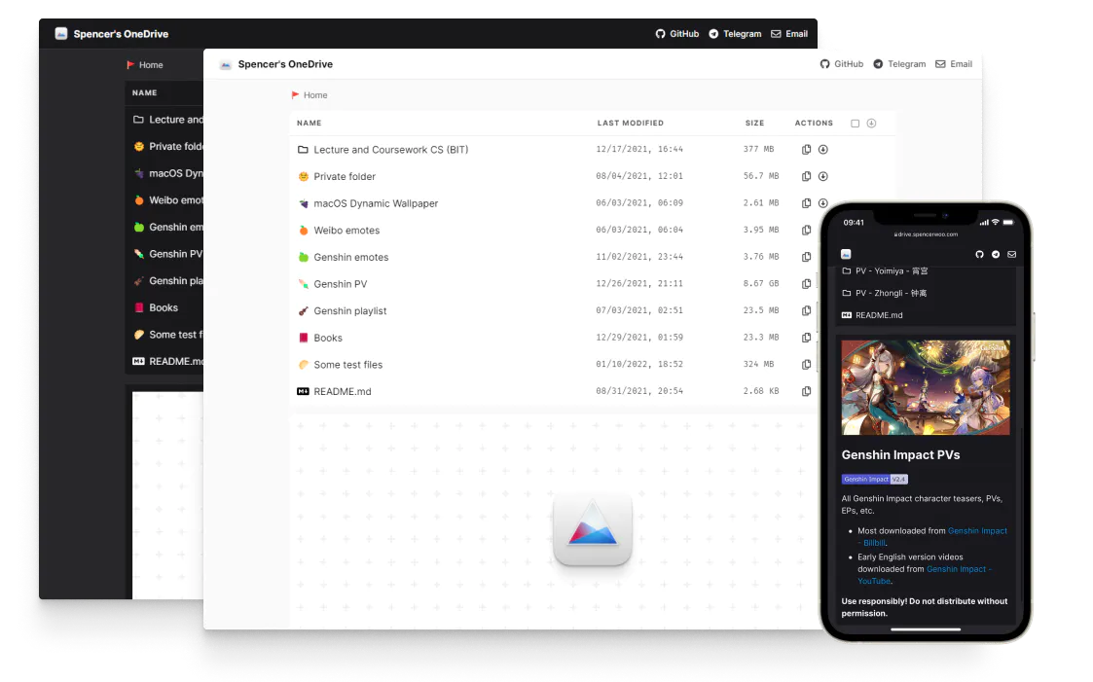
Task: Download the Private folder via its download icon
Action: tap(824, 176)
